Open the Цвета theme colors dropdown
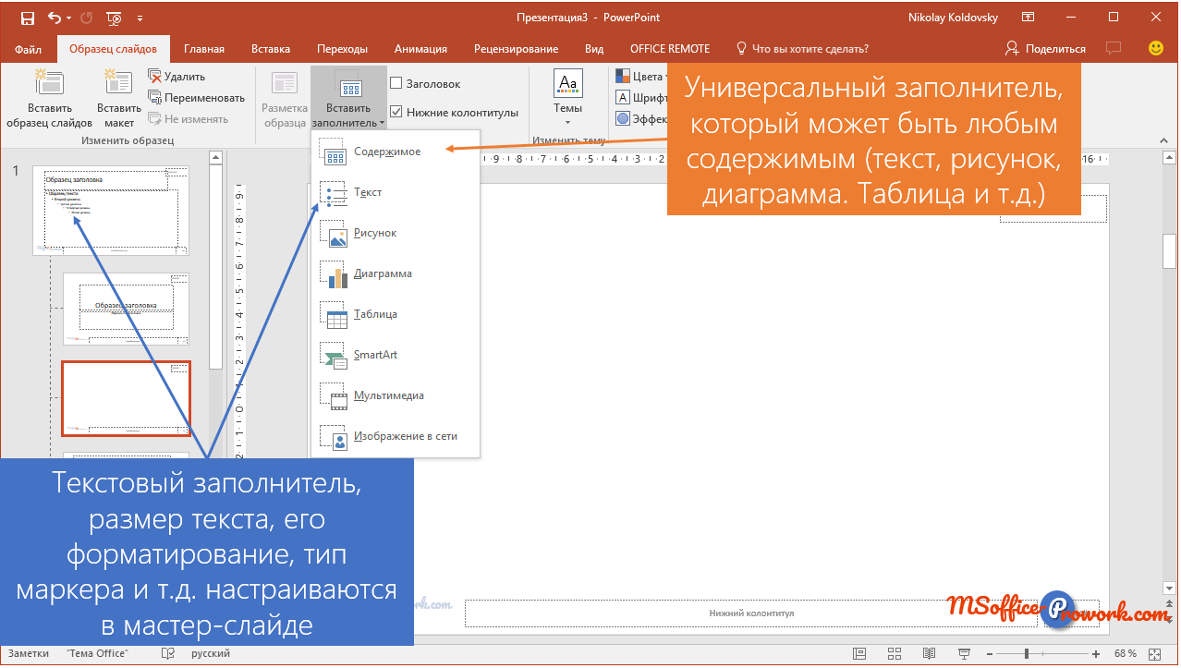 (640, 77)
